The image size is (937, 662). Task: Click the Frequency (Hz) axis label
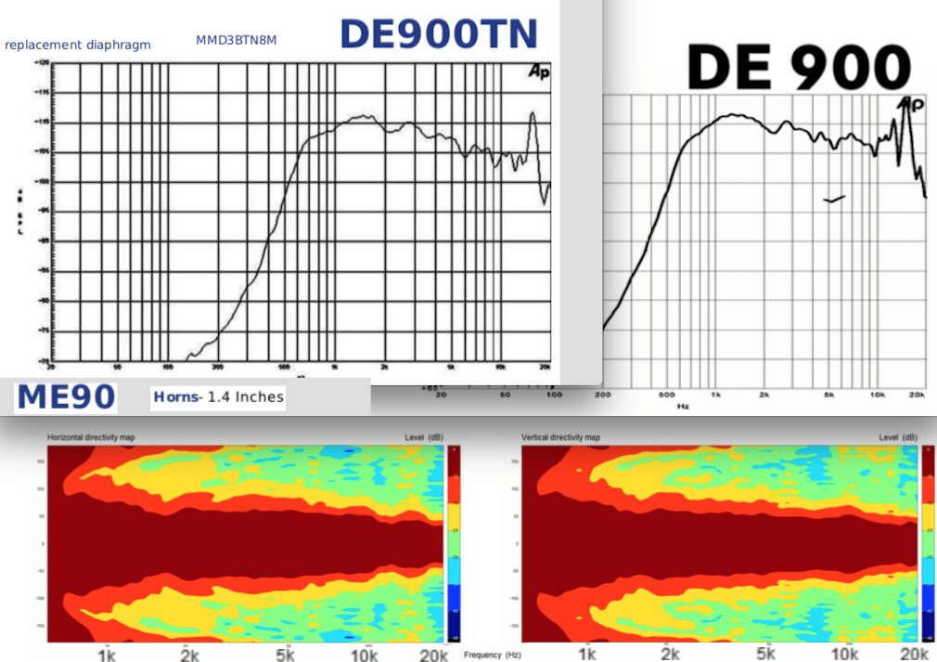[x=492, y=655]
